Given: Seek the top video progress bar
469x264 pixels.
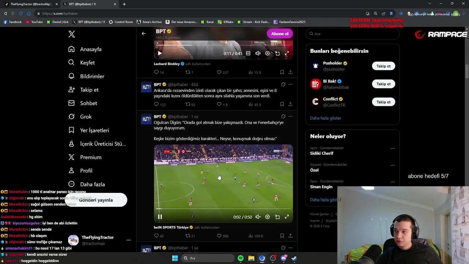Looking at the screenshot, I should tap(223, 45).
